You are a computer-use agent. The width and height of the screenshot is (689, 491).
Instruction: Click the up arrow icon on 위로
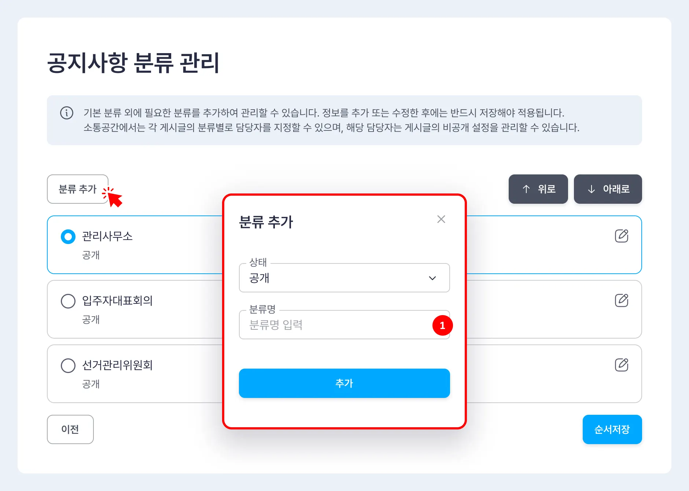tap(526, 189)
